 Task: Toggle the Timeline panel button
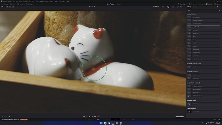click(192, 4)
